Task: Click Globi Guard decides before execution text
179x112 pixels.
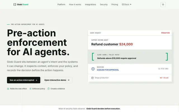Action: 103,109
